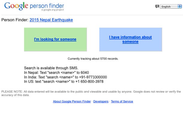Click the Nepal SMS number 6040 line
This screenshot has height=115, width=183.
pos(57,73)
